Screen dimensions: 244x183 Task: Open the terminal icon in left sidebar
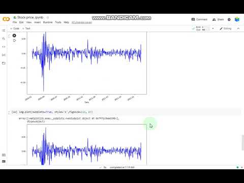(x=4, y=161)
